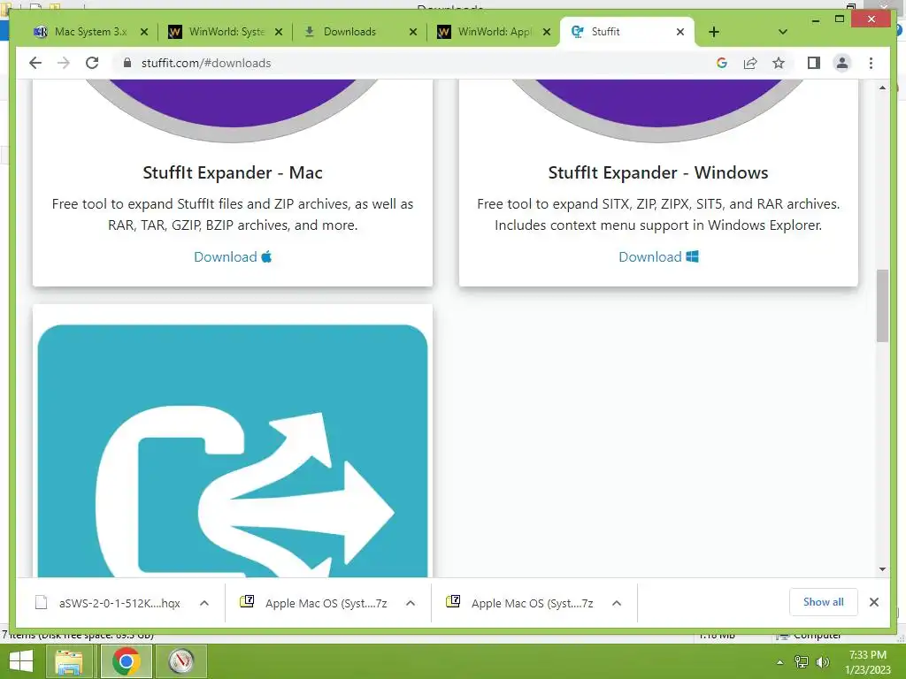Click the teal StuffIt arrows logo image
The width and height of the screenshot is (906, 679).
point(233,450)
